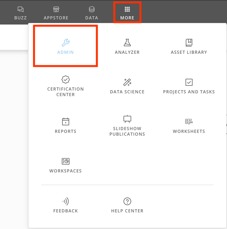Select the SLIDESHOW PUBLICATIONS text label
The image size is (227, 229).
[127, 131]
